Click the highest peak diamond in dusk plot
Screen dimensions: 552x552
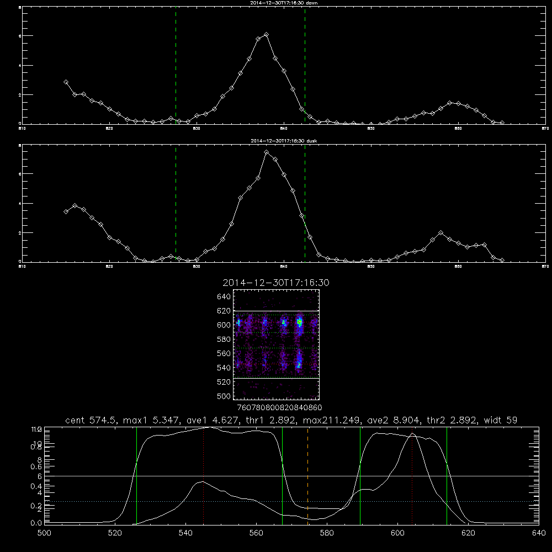point(266,152)
